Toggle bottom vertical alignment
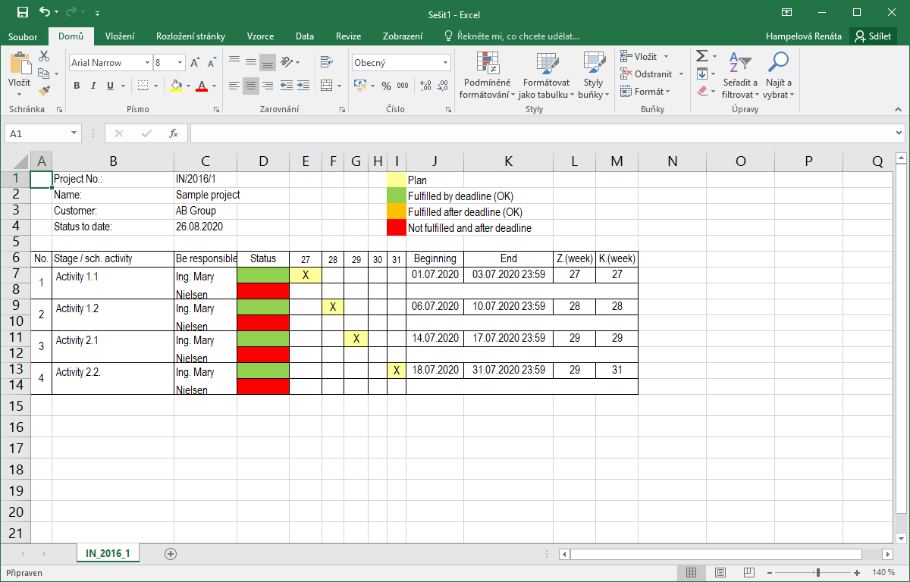The width and height of the screenshot is (910, 582). 267,62
